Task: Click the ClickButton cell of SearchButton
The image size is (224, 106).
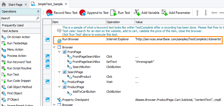Action: point(114,67)
